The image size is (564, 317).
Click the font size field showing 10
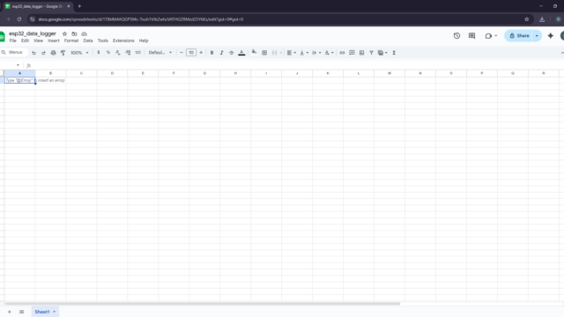[x=191, y=53]
